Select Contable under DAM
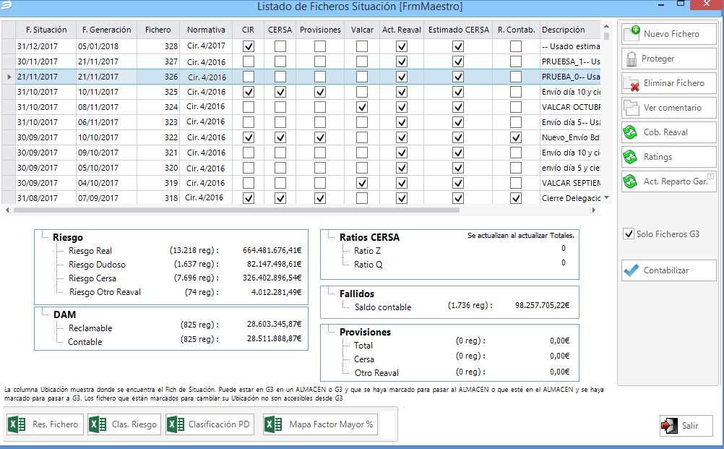 85,342
